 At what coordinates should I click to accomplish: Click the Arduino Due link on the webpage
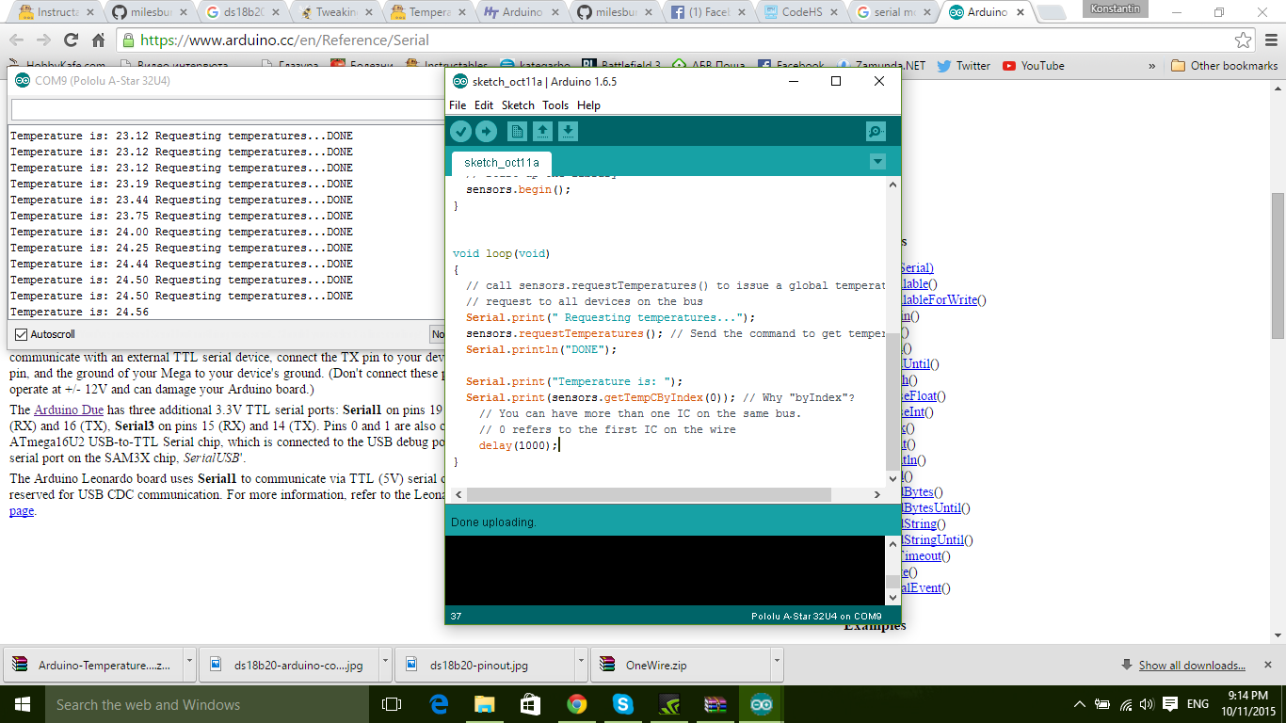pos(69,410)
